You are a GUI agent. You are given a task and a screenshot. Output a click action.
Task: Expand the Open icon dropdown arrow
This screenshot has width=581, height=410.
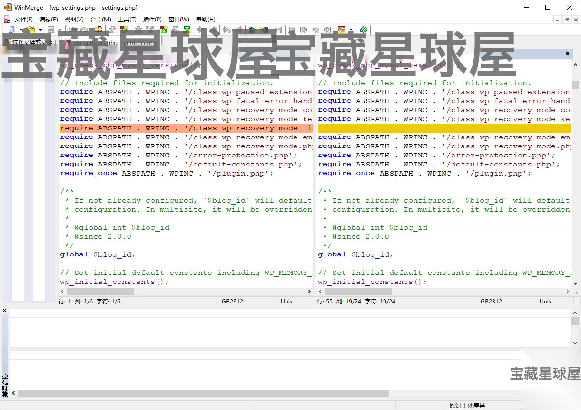pyautogui.click(x=40, y=30)
